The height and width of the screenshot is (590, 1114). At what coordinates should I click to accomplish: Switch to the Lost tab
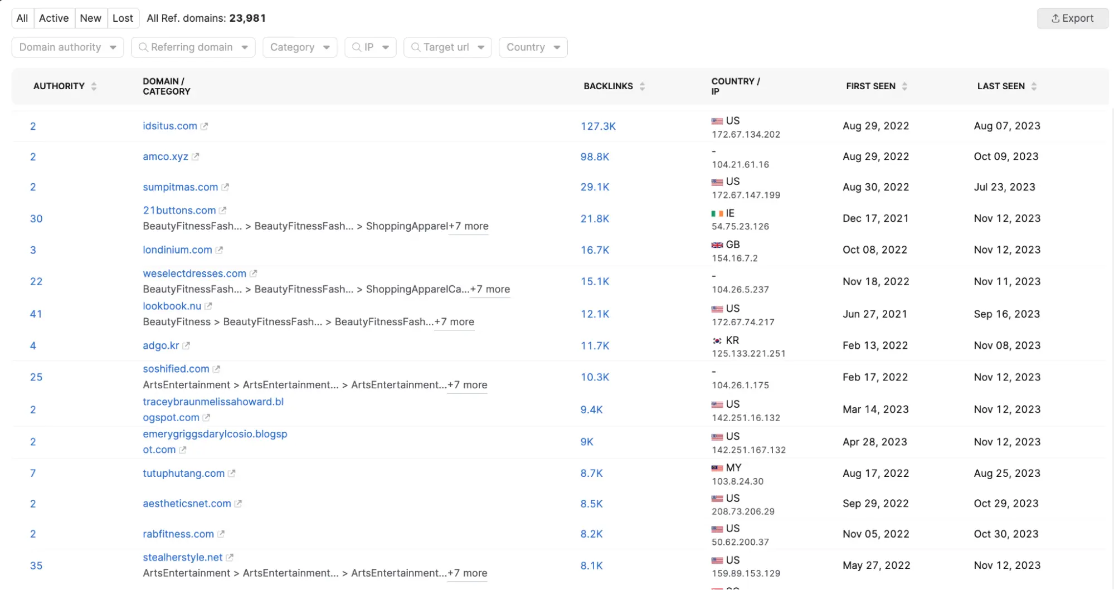pos(123,18)
